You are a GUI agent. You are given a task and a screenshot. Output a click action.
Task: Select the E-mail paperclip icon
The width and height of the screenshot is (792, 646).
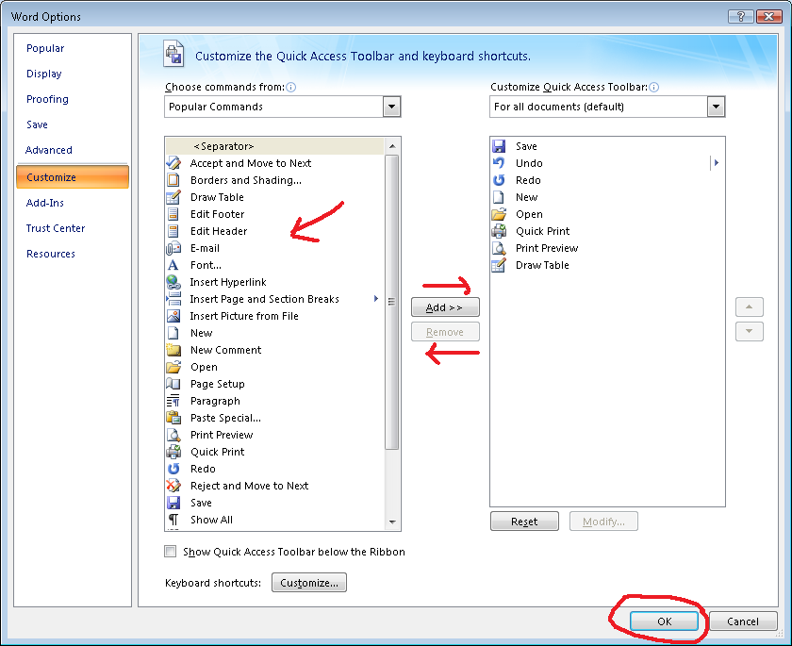click(x=173, y=248)
